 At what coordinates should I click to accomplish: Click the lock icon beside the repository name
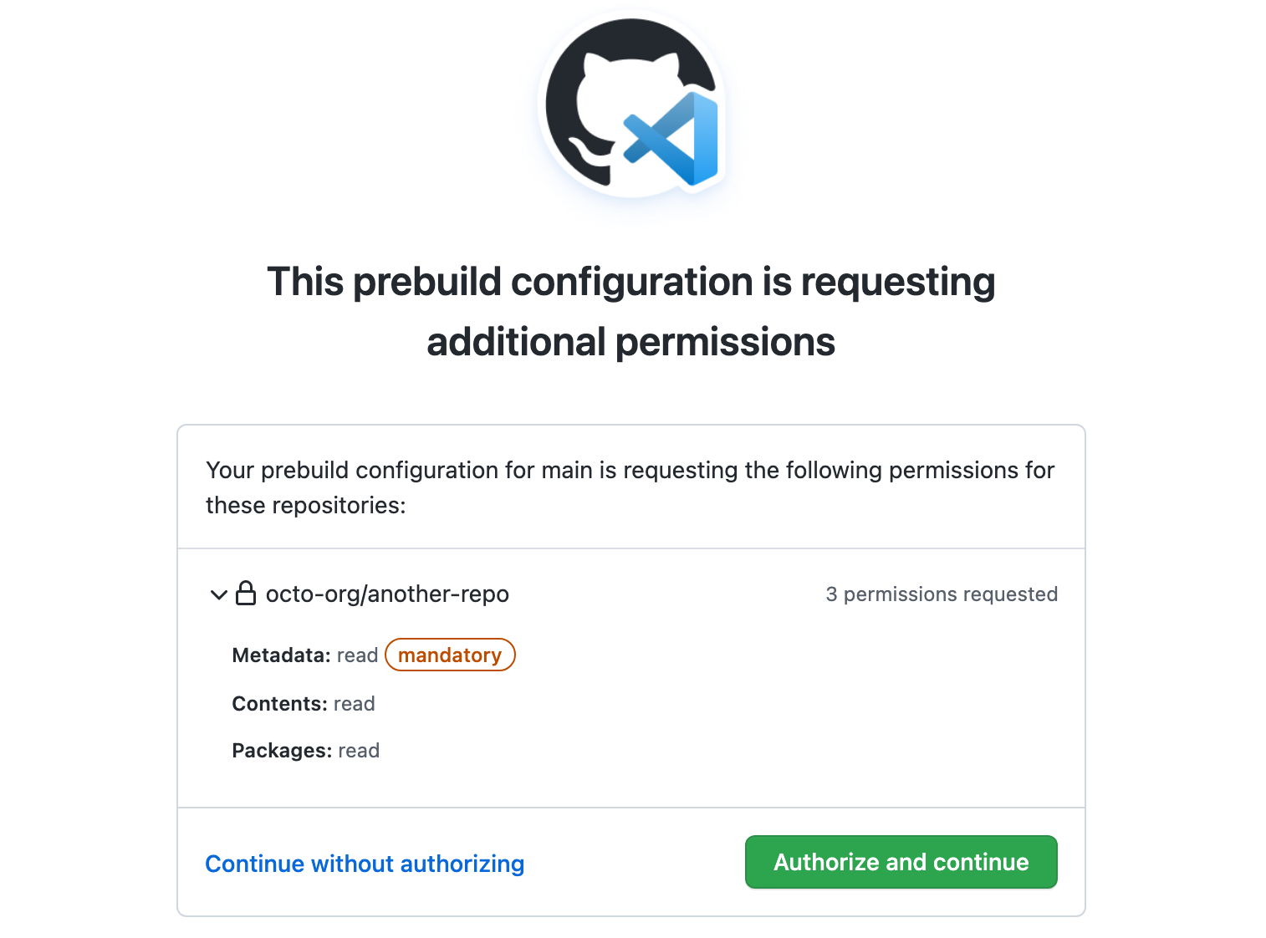[247, 594]
